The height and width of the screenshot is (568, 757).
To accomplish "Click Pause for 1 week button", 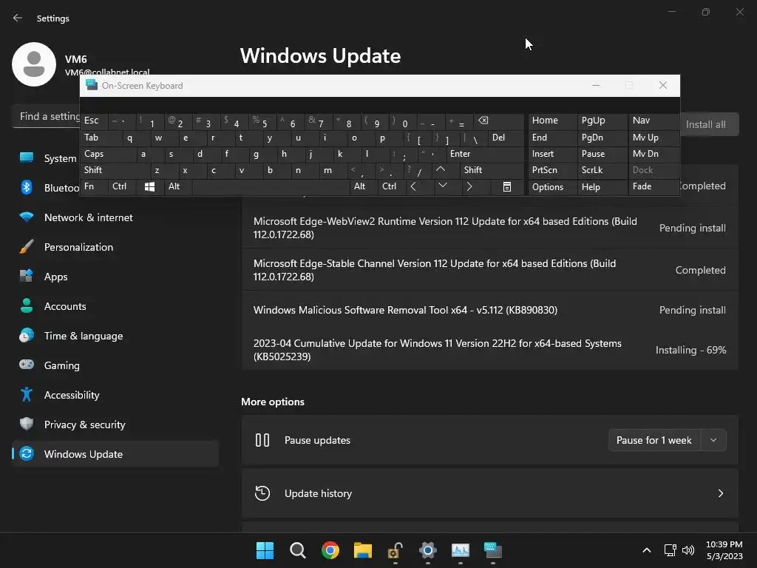I will [x=654, y=440].
